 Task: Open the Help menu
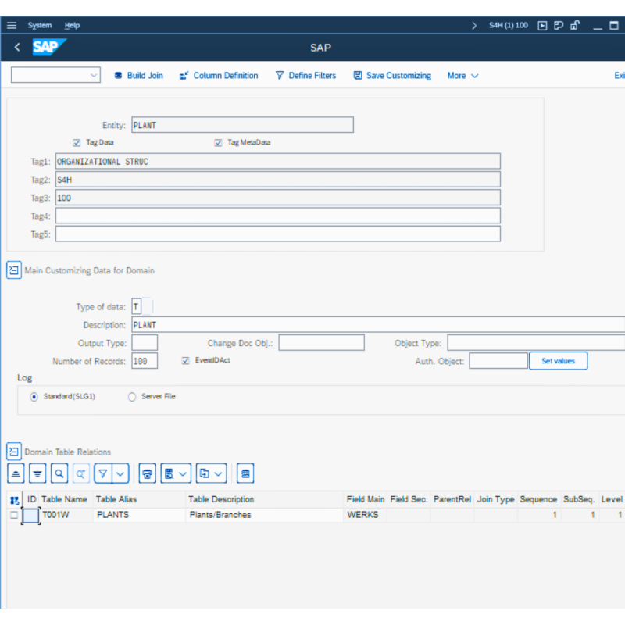pos(72,25)
